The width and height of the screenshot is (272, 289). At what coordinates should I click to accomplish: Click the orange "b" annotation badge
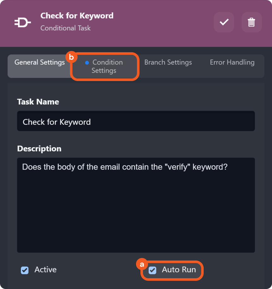click(71, 57)
